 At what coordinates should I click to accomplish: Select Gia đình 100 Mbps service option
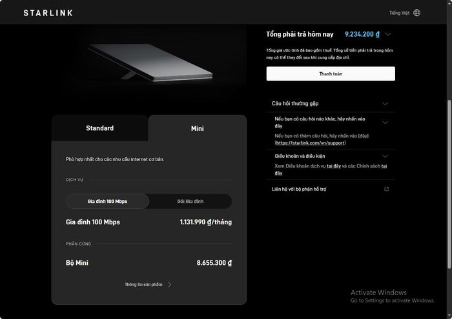point(108,201)
